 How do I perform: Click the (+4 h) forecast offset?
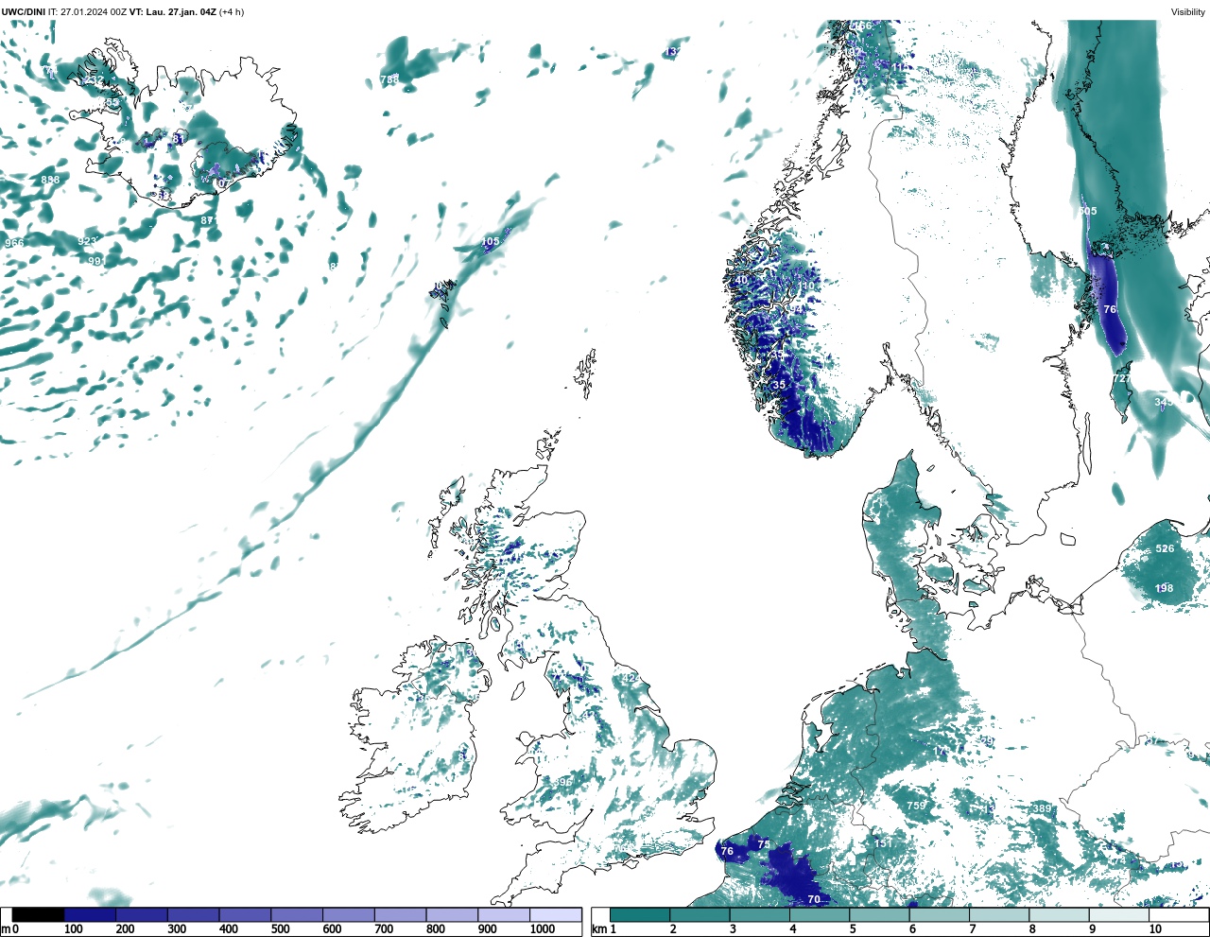231,12
